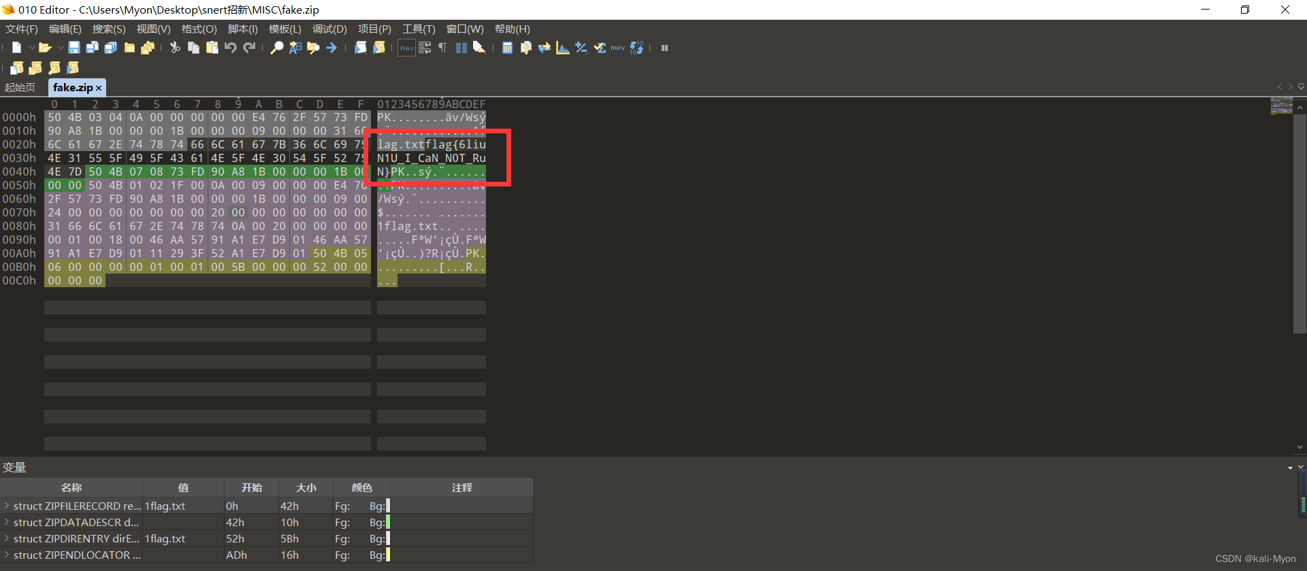Click the Save As toolbar icon
The height and width of the screenshot is (571, 1307).
(93, 48)
